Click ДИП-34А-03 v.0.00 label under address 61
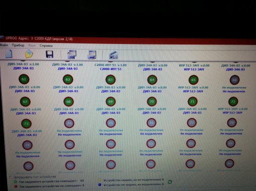 pos(25,87)
